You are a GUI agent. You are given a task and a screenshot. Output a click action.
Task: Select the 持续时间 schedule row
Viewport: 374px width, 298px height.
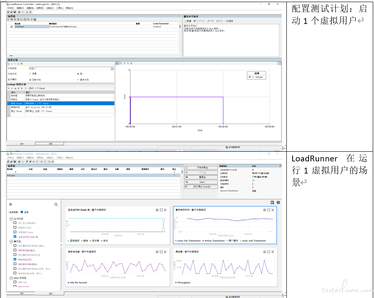[60, 107]
